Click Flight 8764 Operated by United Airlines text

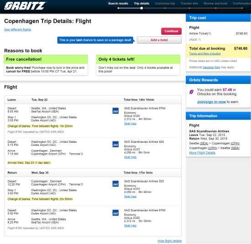click(36, 132)
